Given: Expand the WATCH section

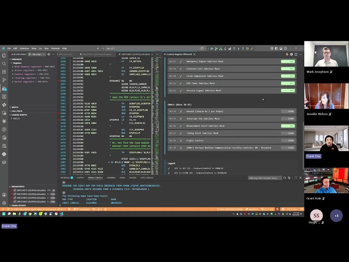Looking at the screenshot, I should click(15, 107).
